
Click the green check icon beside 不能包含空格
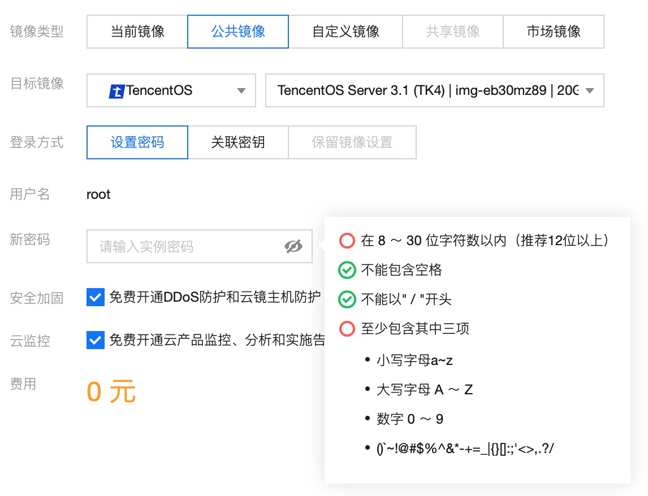point(346,270)
